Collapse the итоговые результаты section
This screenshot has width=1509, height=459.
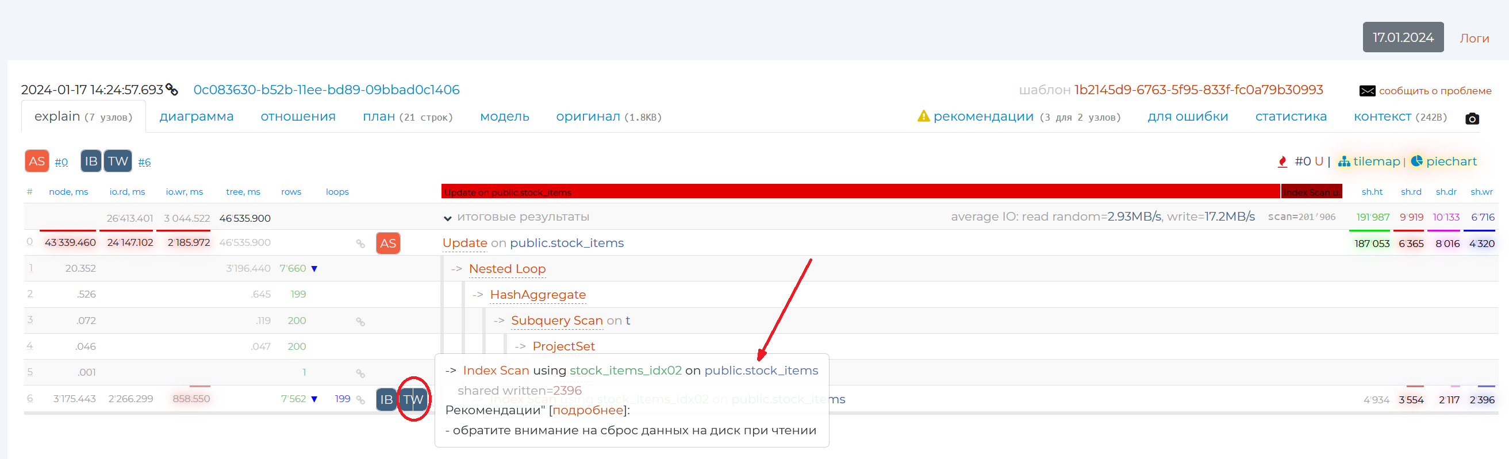point(448,218)
